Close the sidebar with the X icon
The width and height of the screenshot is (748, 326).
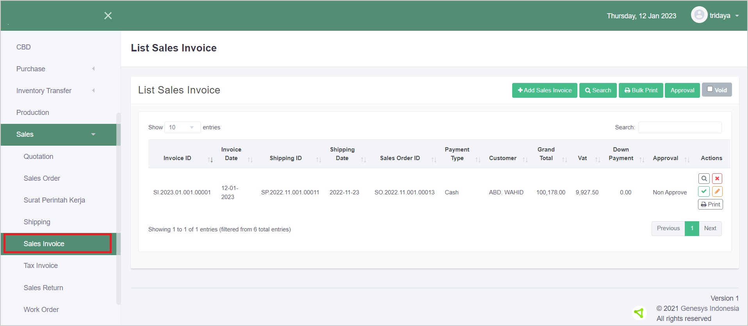108,16
